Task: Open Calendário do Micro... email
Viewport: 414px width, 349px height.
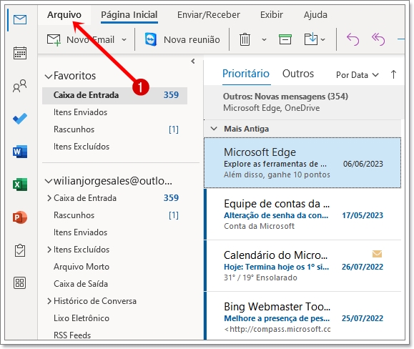Action: point(303,266)
